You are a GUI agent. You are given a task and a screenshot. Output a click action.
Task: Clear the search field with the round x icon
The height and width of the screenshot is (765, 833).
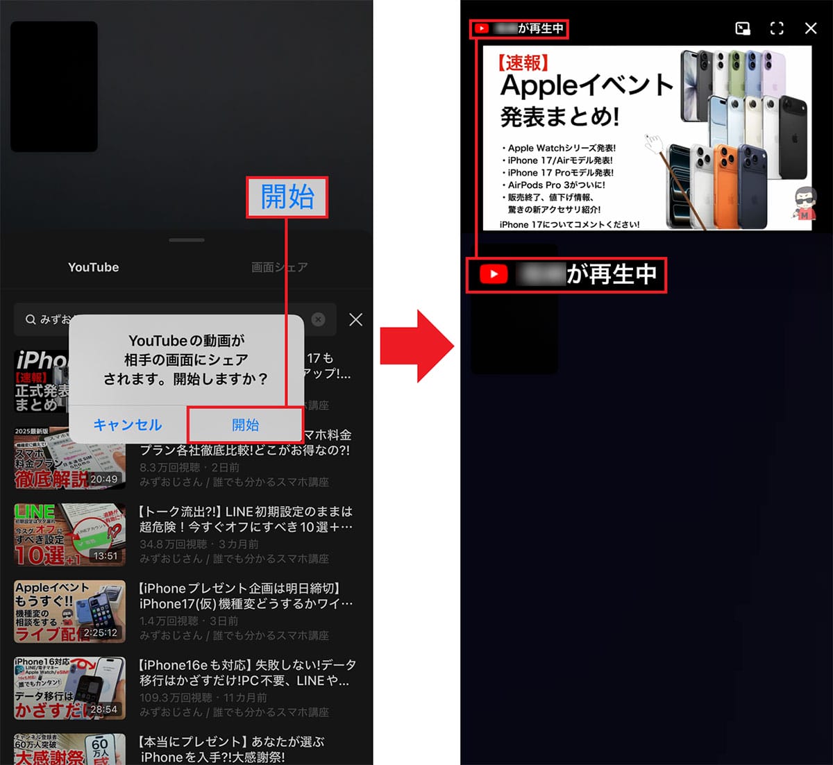[318, 319]
